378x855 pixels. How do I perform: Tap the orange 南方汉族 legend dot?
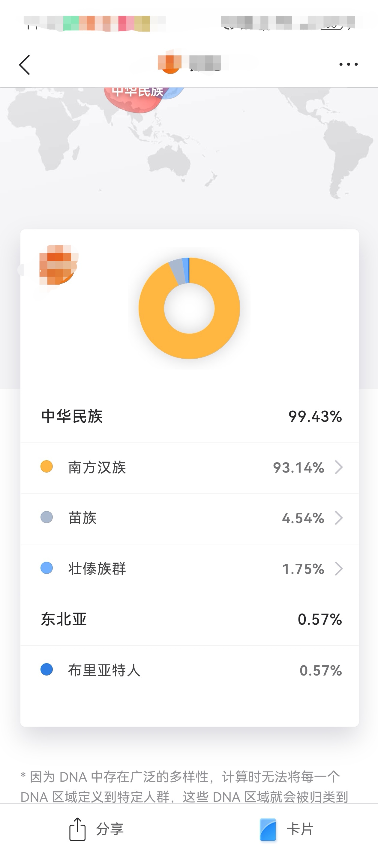click(x=47, y=466)
